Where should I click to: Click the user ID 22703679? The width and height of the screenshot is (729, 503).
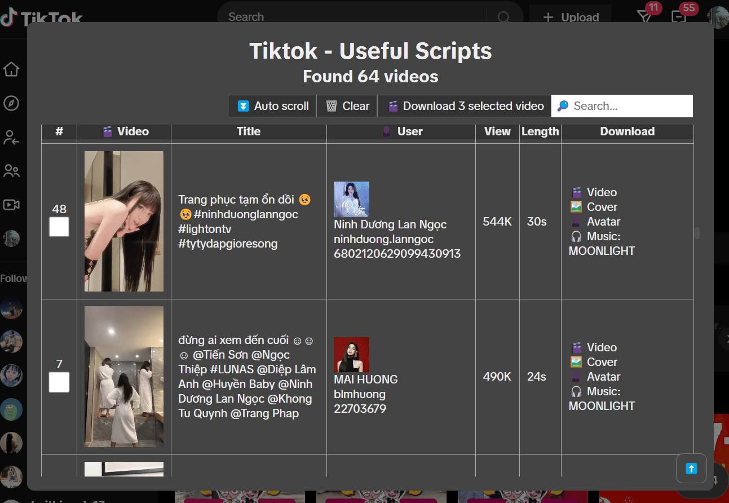click(x=360, y=409)
